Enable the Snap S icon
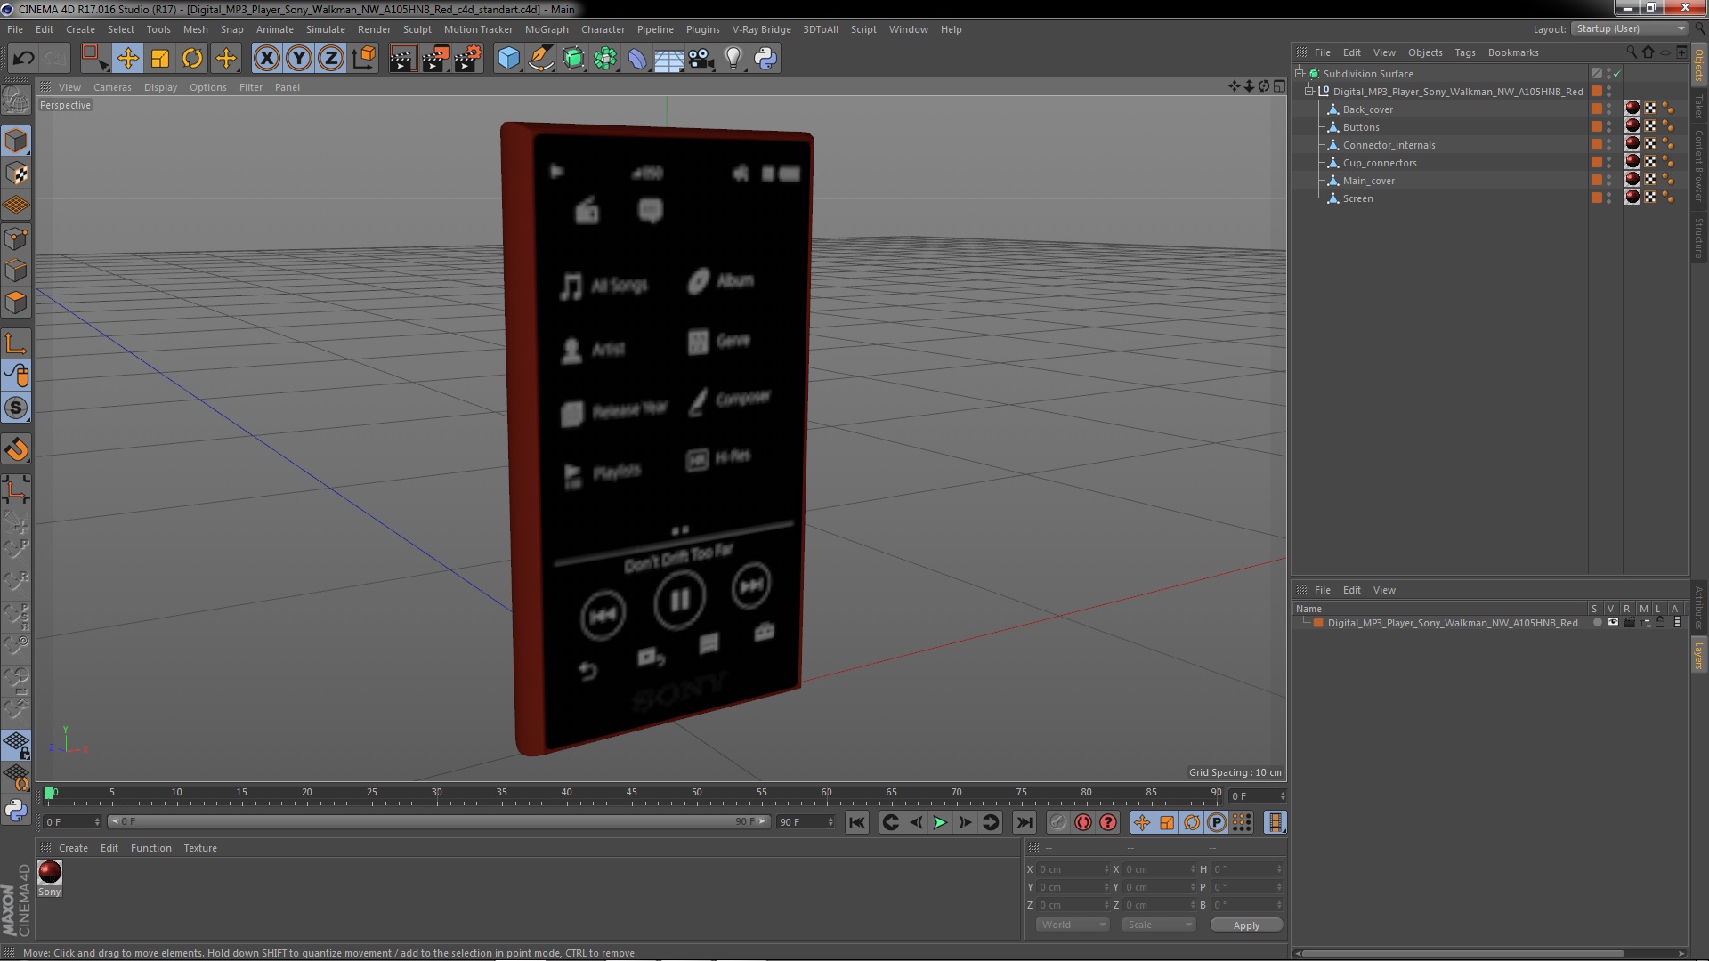This screenshot has width=1709, height=961. click(16, 408)
